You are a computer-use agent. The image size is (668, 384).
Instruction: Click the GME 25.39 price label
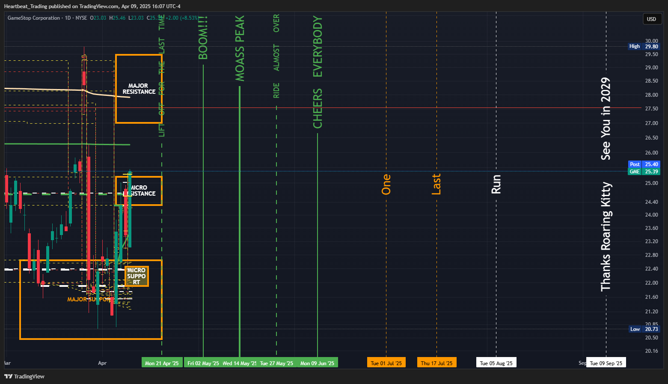pyautogui.click(x=644, y=171)
